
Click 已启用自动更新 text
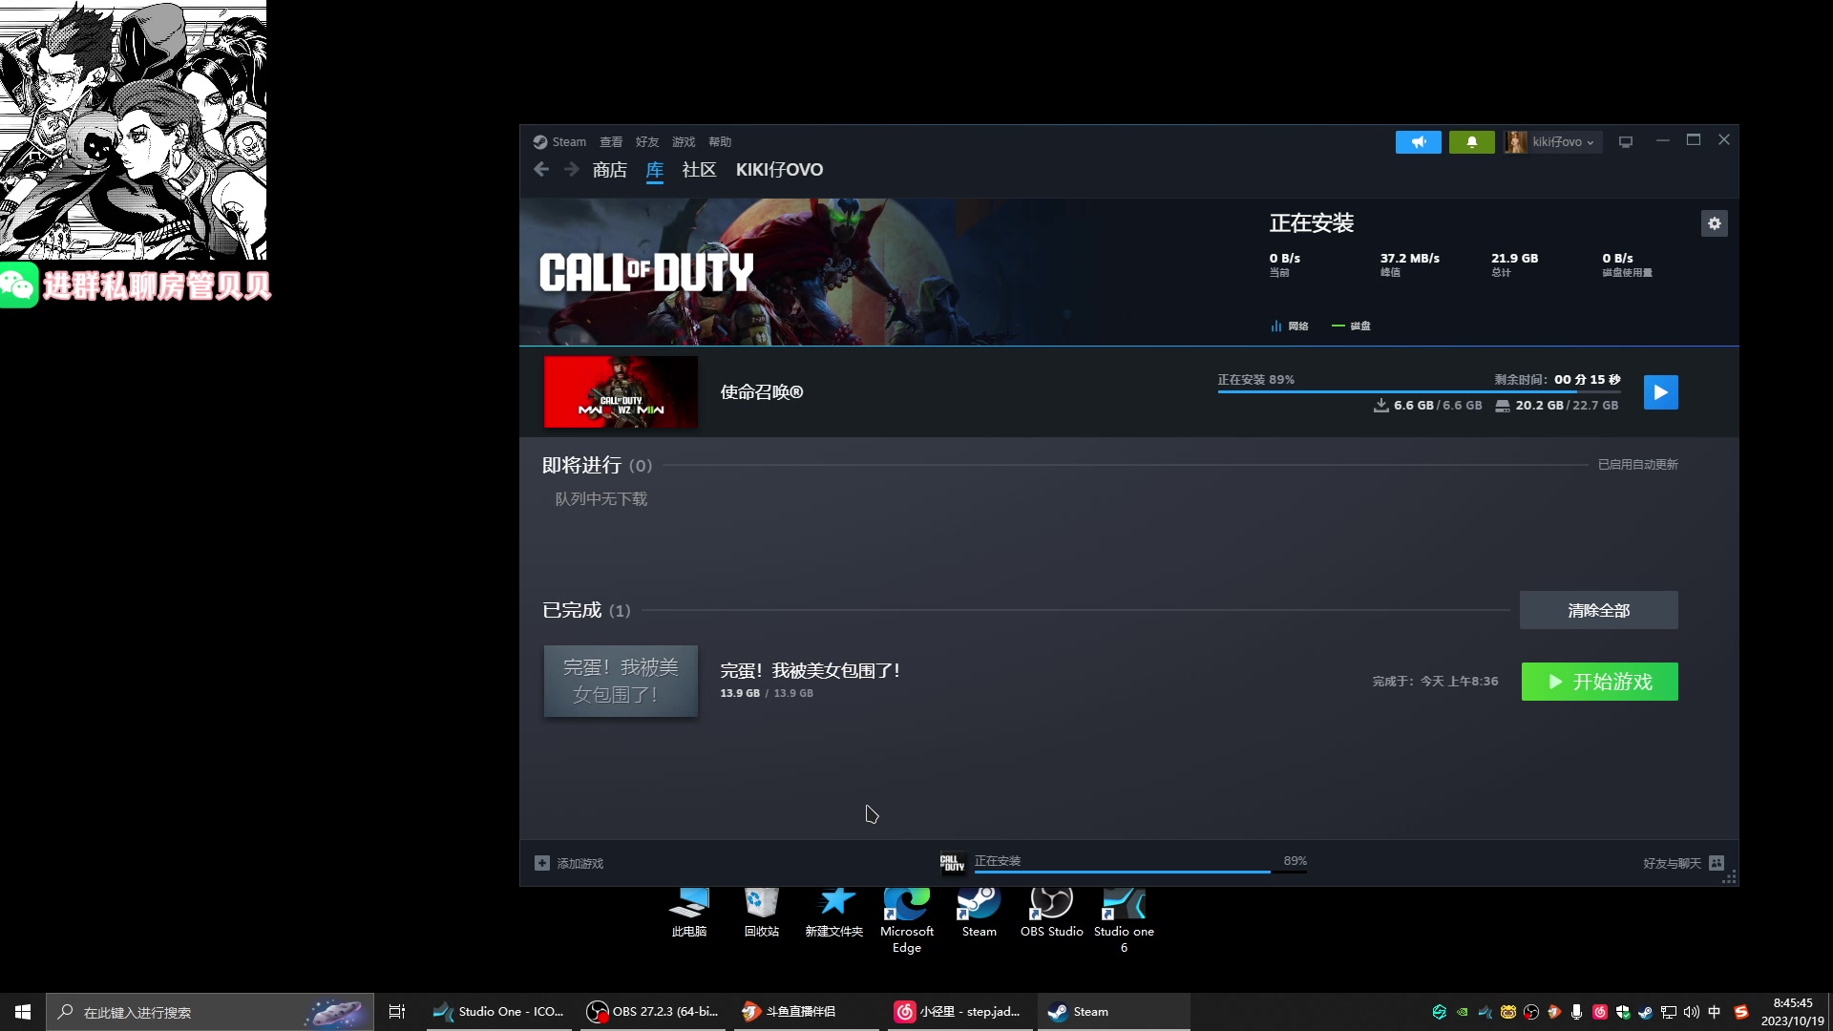pyautogui.click(x=1637, y=465)
